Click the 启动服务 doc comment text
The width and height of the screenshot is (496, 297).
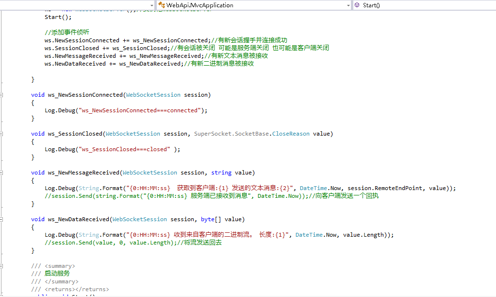[57, 274]
